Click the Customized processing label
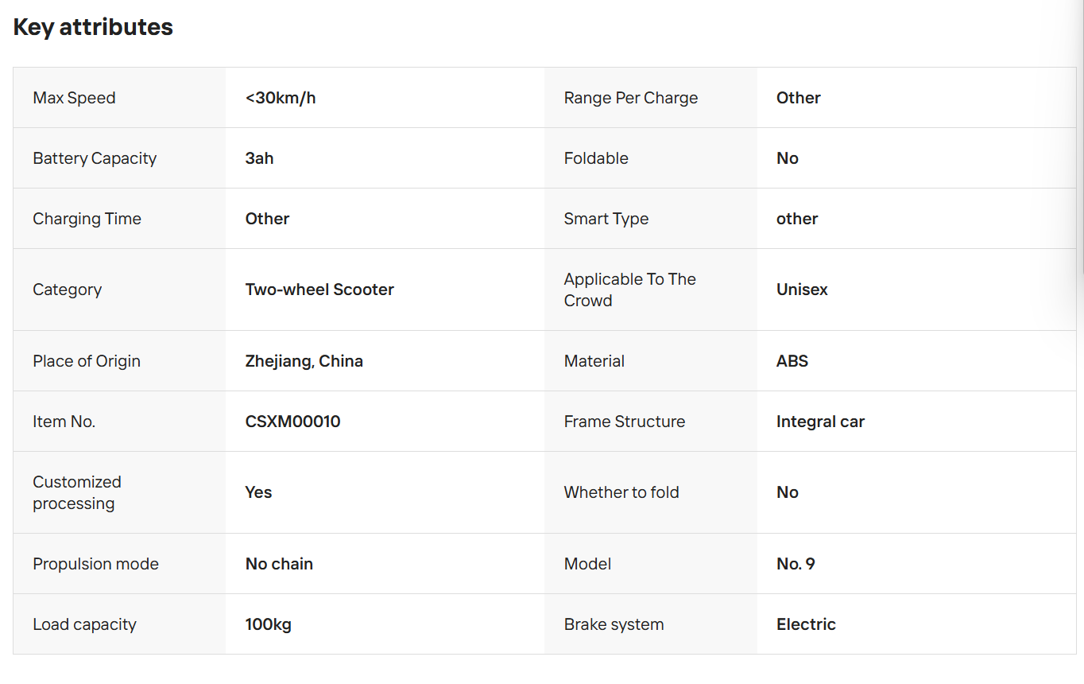The height and width of the screenshot is (684, 1084). (x=77, y=492)
